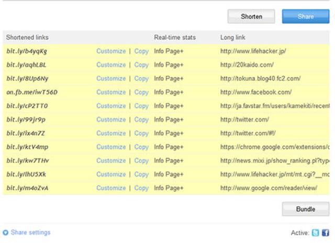Open Info Page+ for bit.ly/lhU5Xk
The width and height of the screenshot is (335, 243).
[x=169, y=174]
